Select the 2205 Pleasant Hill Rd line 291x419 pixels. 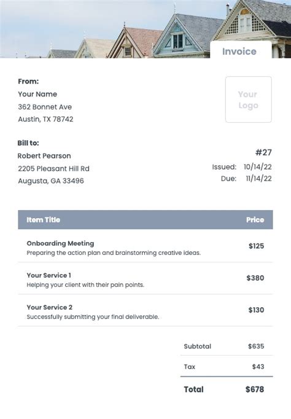53,168
